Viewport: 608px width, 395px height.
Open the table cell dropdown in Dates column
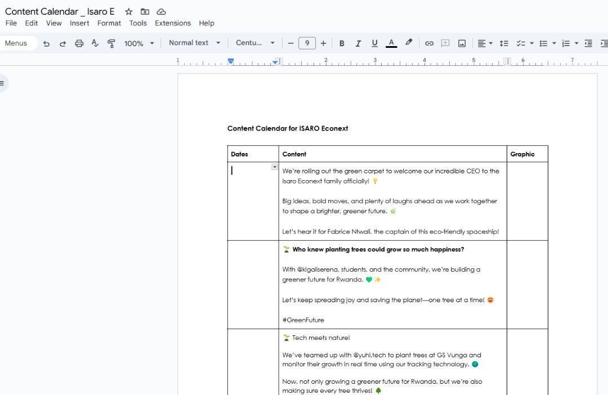(x=275, y=167)
